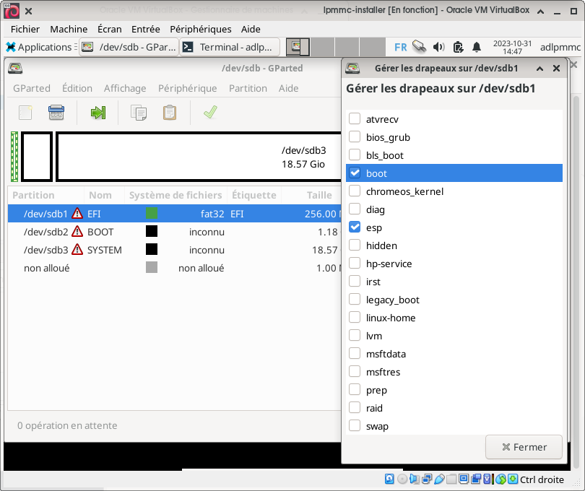This screenshot has height=491, width=585.
Task: Open the Périphériques menu of VirtualBox
Action: pos(200,29)
